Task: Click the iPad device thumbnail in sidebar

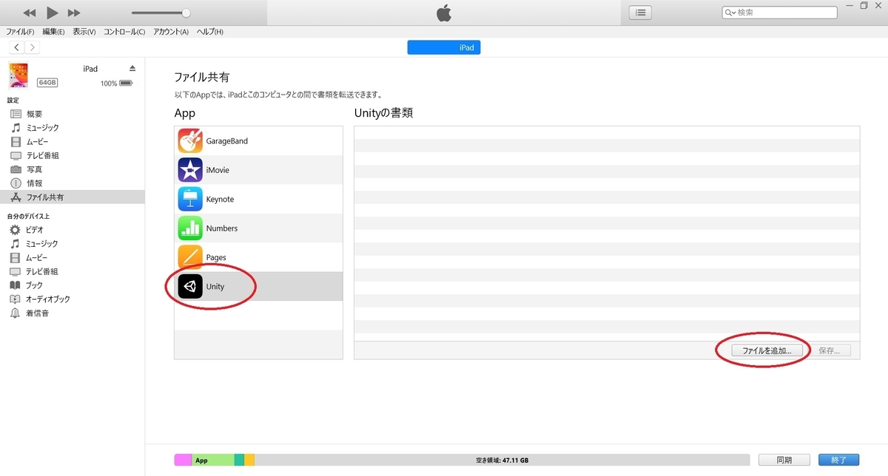Action: click(x=18, y=75)
